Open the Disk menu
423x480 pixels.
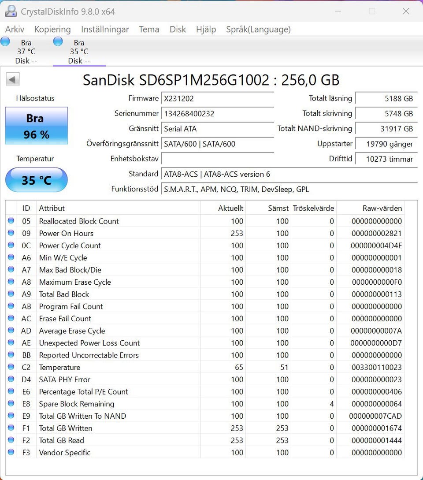[x=178, y=30]
